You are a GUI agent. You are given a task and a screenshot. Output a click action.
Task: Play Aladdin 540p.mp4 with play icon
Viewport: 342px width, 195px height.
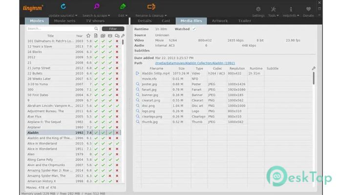[x=137, y=73]
